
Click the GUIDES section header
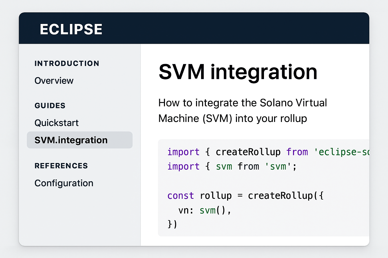50,106
